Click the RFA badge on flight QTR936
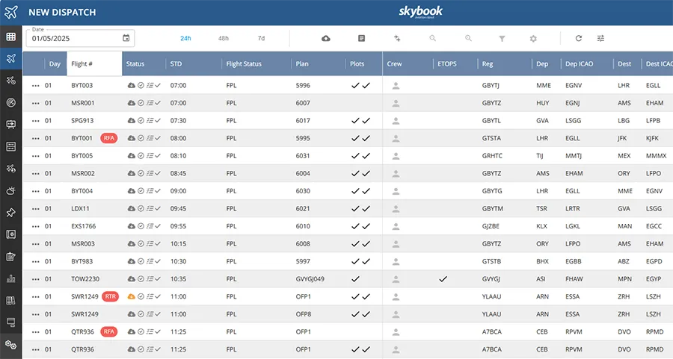 point(109,331)
